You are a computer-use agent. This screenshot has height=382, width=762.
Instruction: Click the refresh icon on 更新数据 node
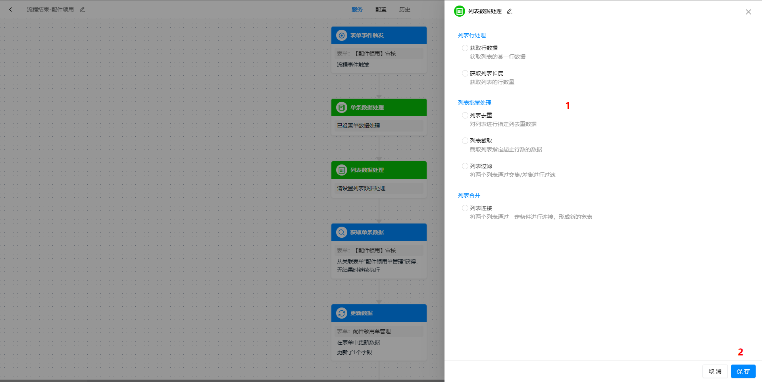coord(341,313)
